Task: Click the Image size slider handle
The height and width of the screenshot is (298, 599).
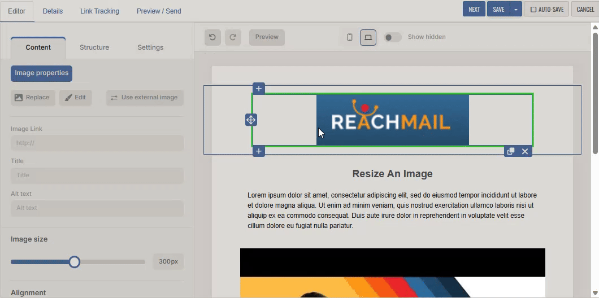Action: coord(75,262)
